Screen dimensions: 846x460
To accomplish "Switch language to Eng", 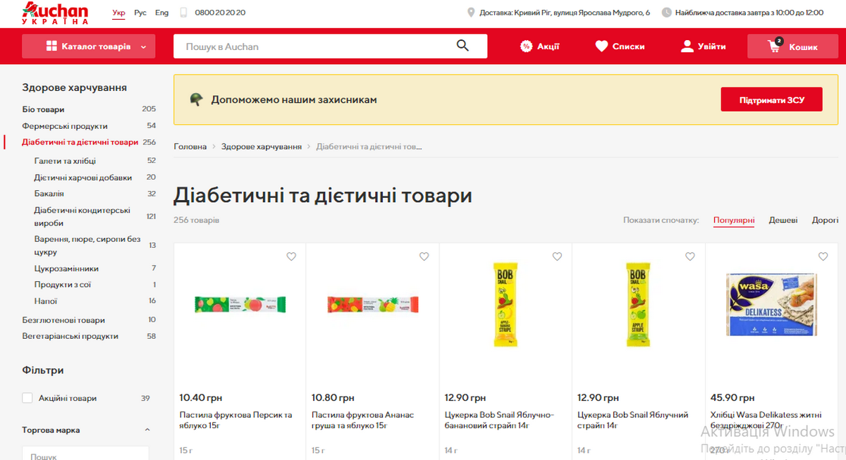I will click(161, 13).
